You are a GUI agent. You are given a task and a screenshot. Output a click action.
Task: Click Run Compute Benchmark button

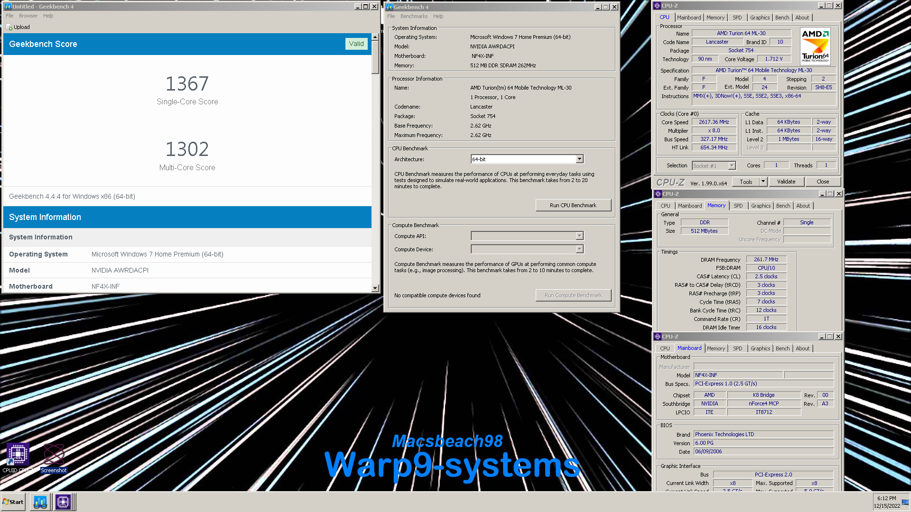click(x=573, y=295)
